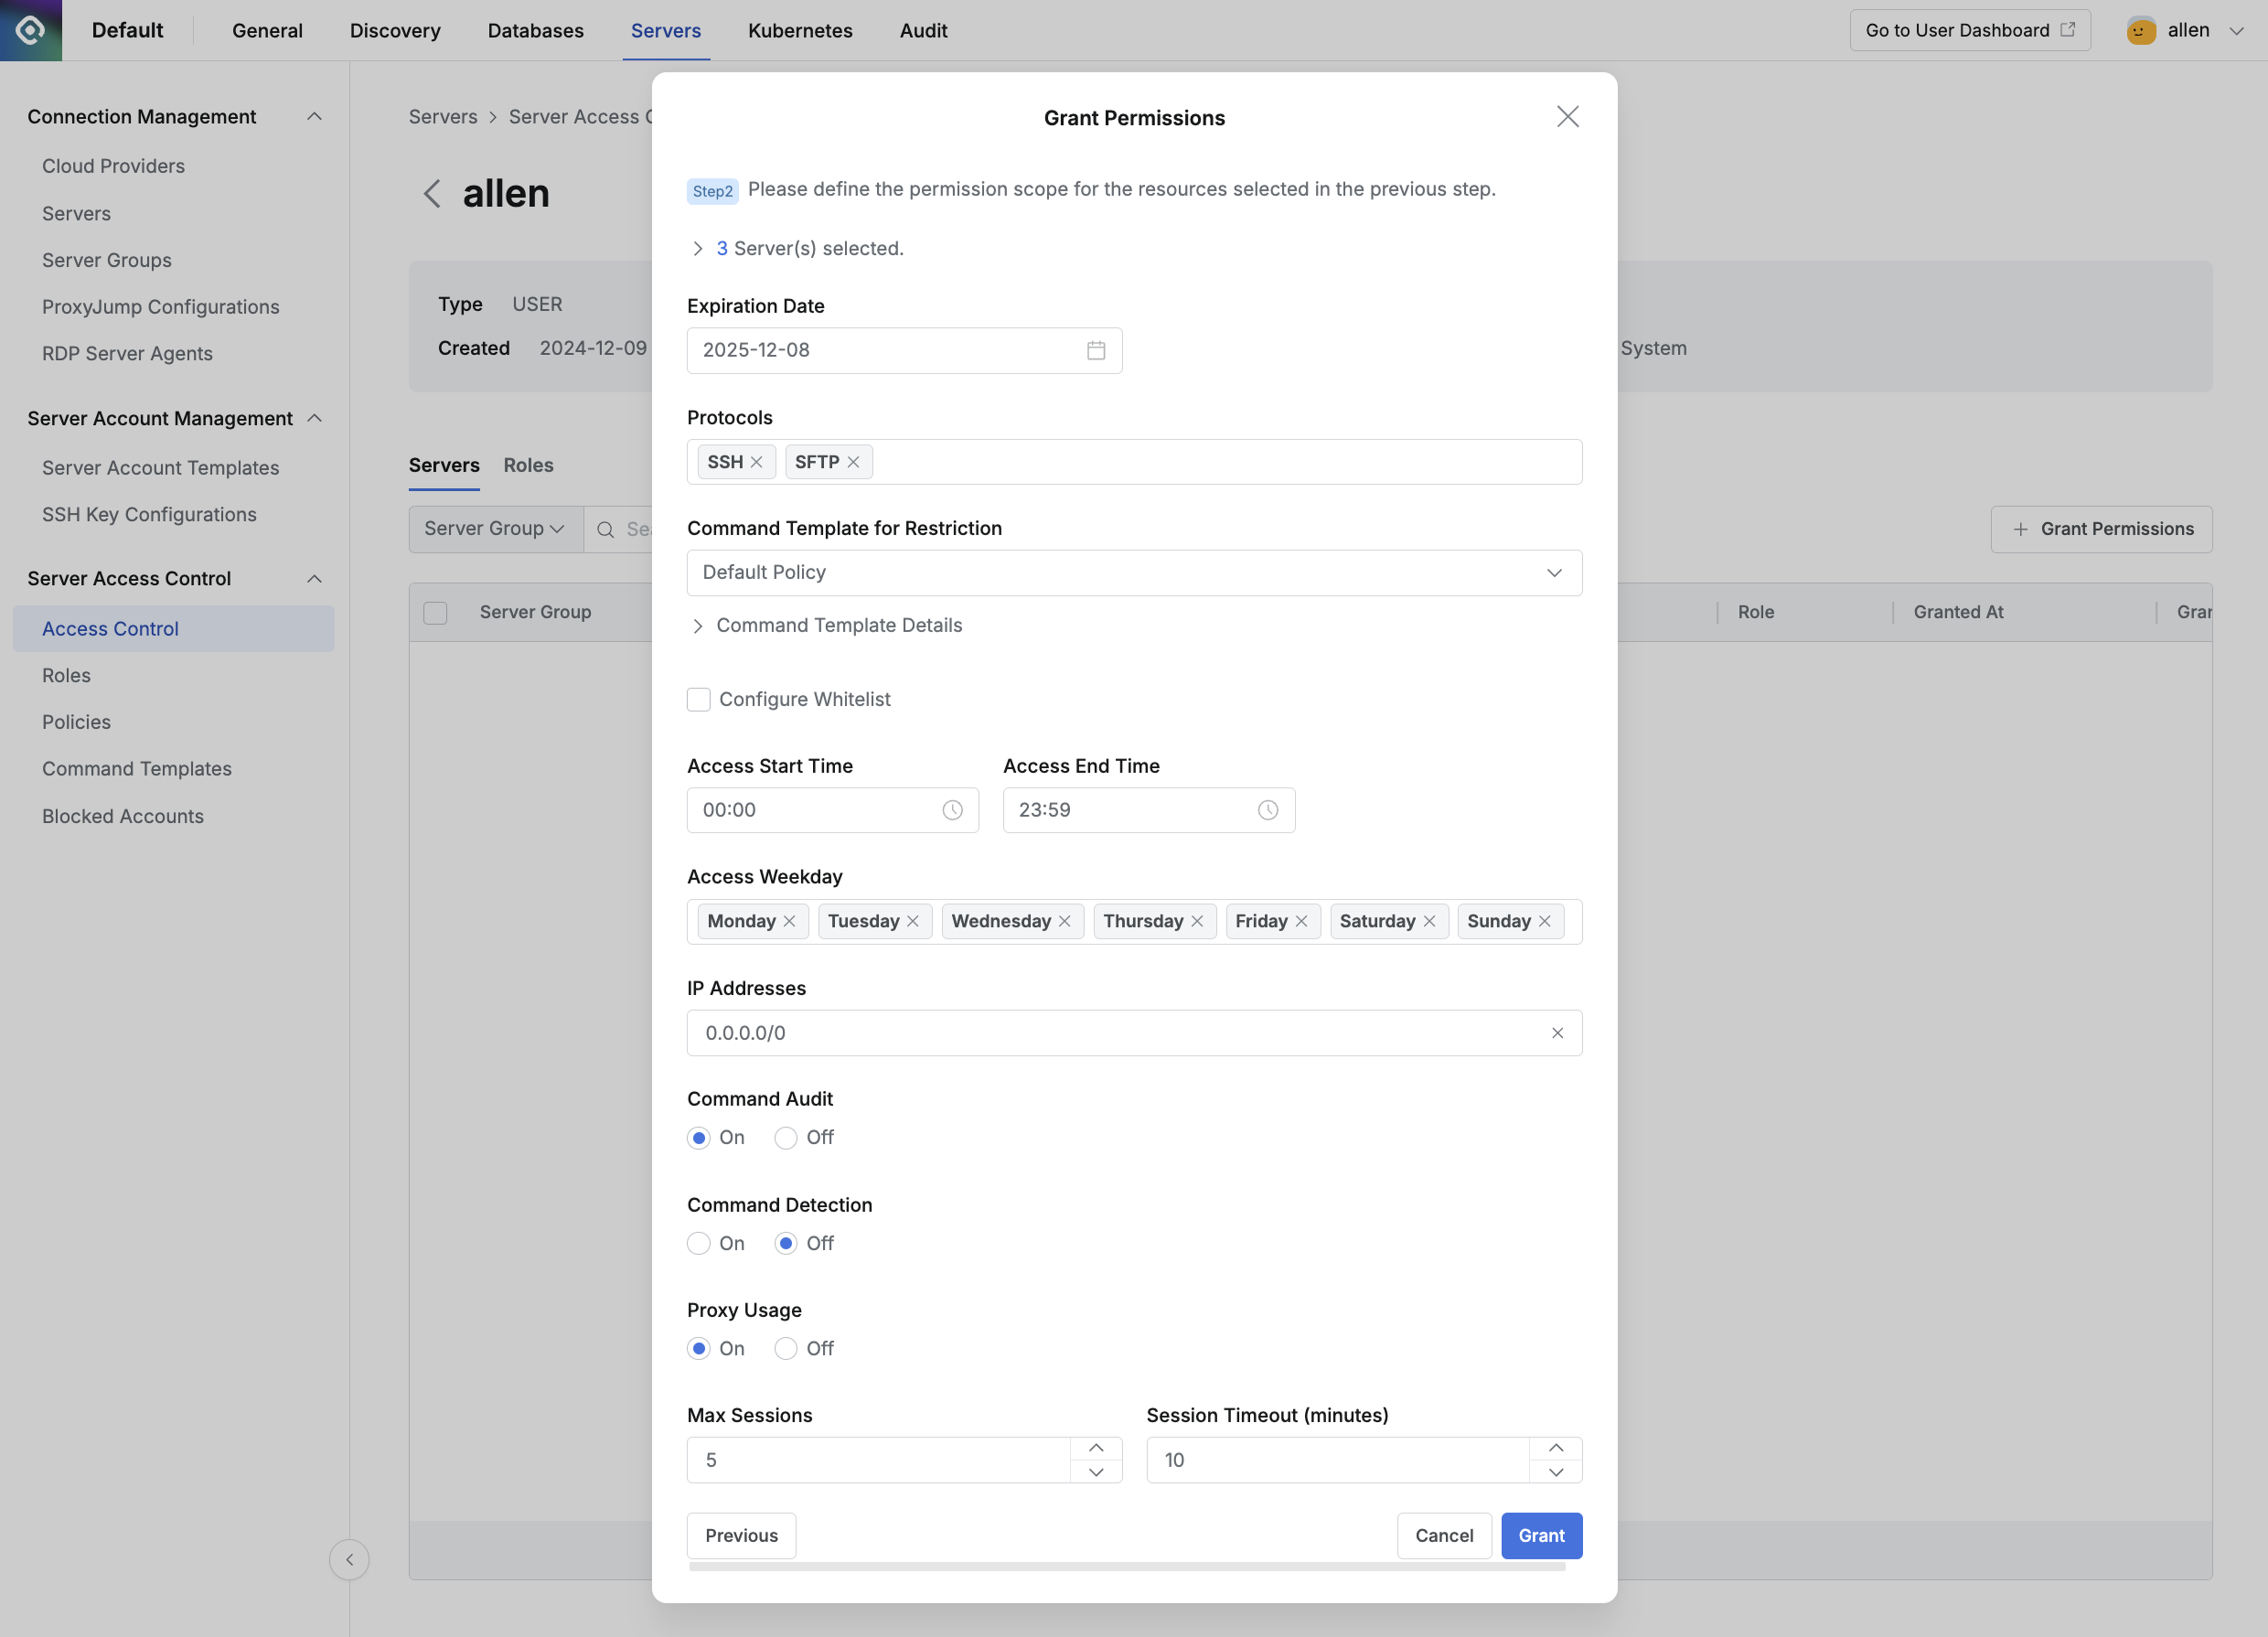Remove the SFTP protocol tag
This screenshot has height=1637, width=2268.
pyautogui.click(x=853, y=462)
